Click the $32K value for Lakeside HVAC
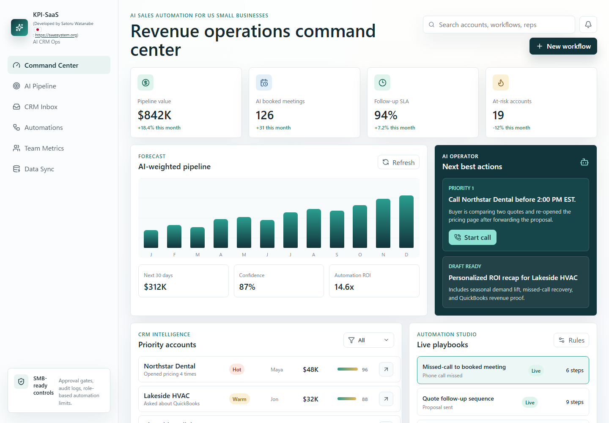The width and height of the screenshot is (609, 423). pos(310,399)
